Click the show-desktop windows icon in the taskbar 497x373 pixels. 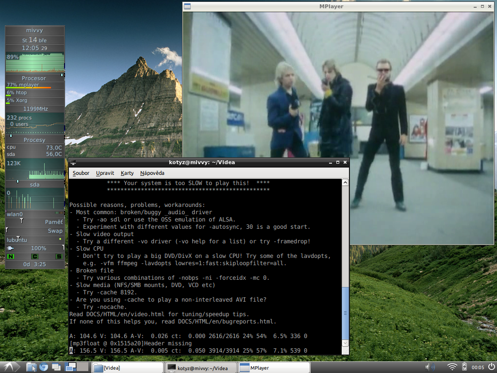[56, 367]
